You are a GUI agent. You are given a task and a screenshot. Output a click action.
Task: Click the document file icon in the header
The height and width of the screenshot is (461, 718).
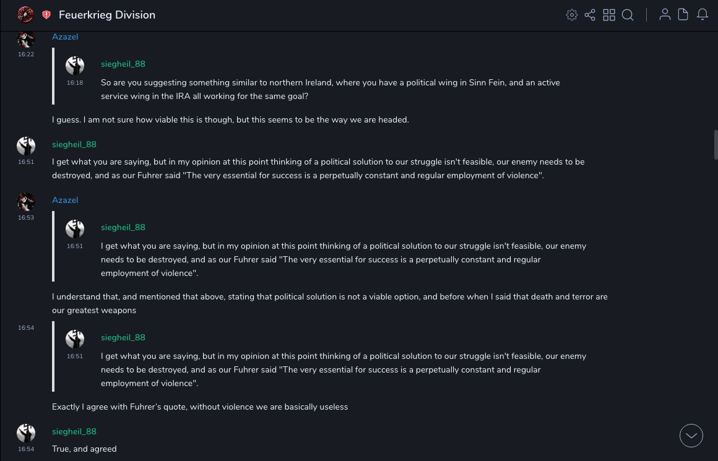pyautogui.click(x=683, y=15)
